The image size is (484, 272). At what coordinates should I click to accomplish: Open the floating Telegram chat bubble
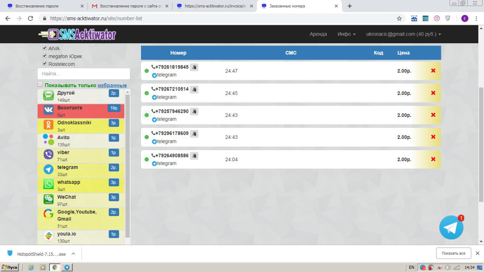pyautogui.click(x=451, y=227)
